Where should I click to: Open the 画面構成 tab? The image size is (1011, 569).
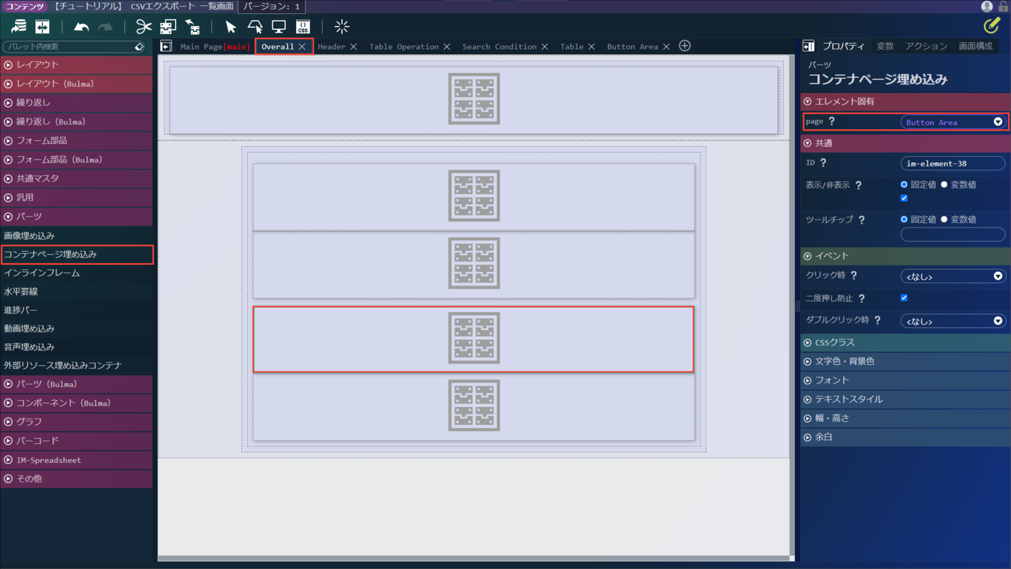pyautogui.click(x=975, y=46)
